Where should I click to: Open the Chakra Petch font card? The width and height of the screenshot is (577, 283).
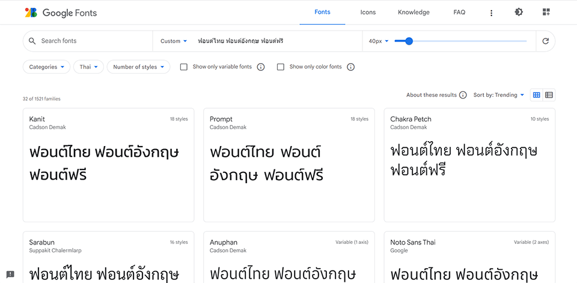pyautogui.click(x=469, y=165)
